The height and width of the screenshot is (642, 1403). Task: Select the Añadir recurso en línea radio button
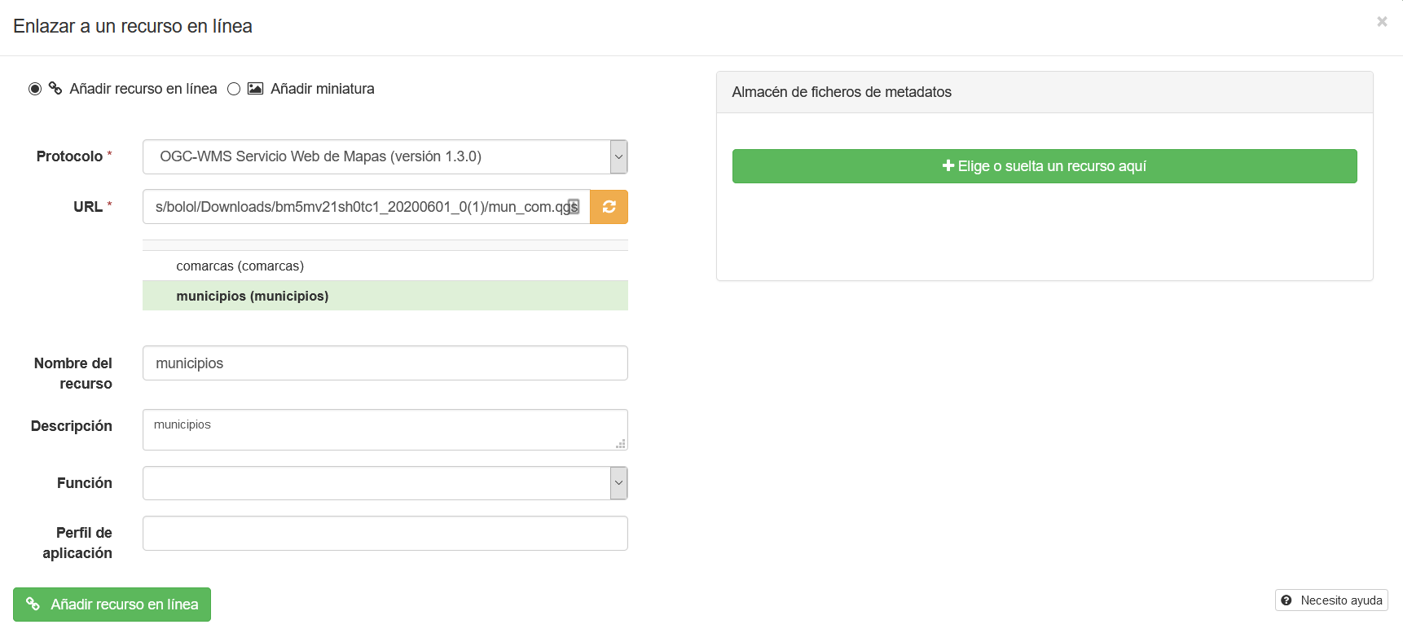(x=35, y=89)
